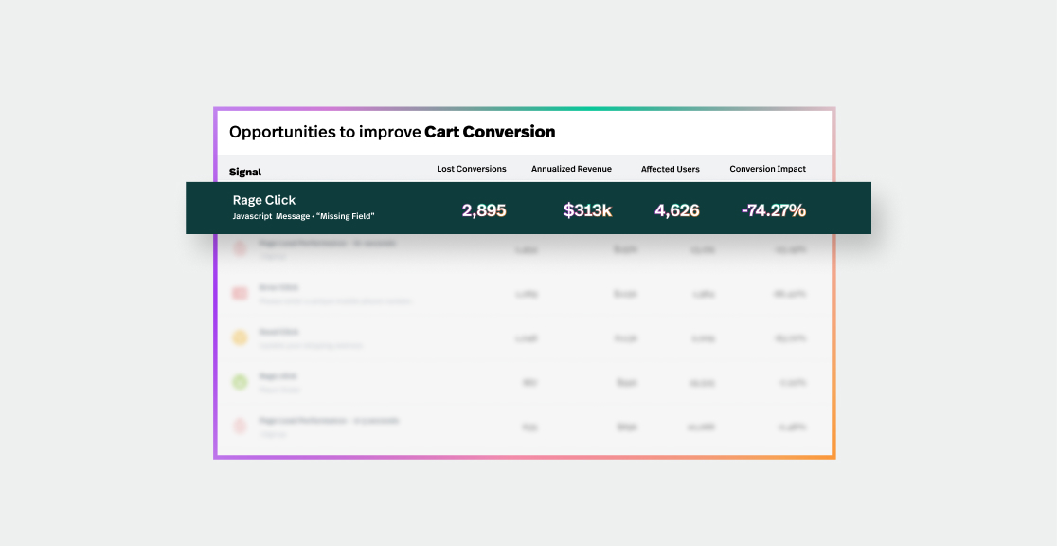Click the yellow Dead Click signal icon
Image resolution: width=1057 pixels, height=546 pixels.
tap(239, 337)
